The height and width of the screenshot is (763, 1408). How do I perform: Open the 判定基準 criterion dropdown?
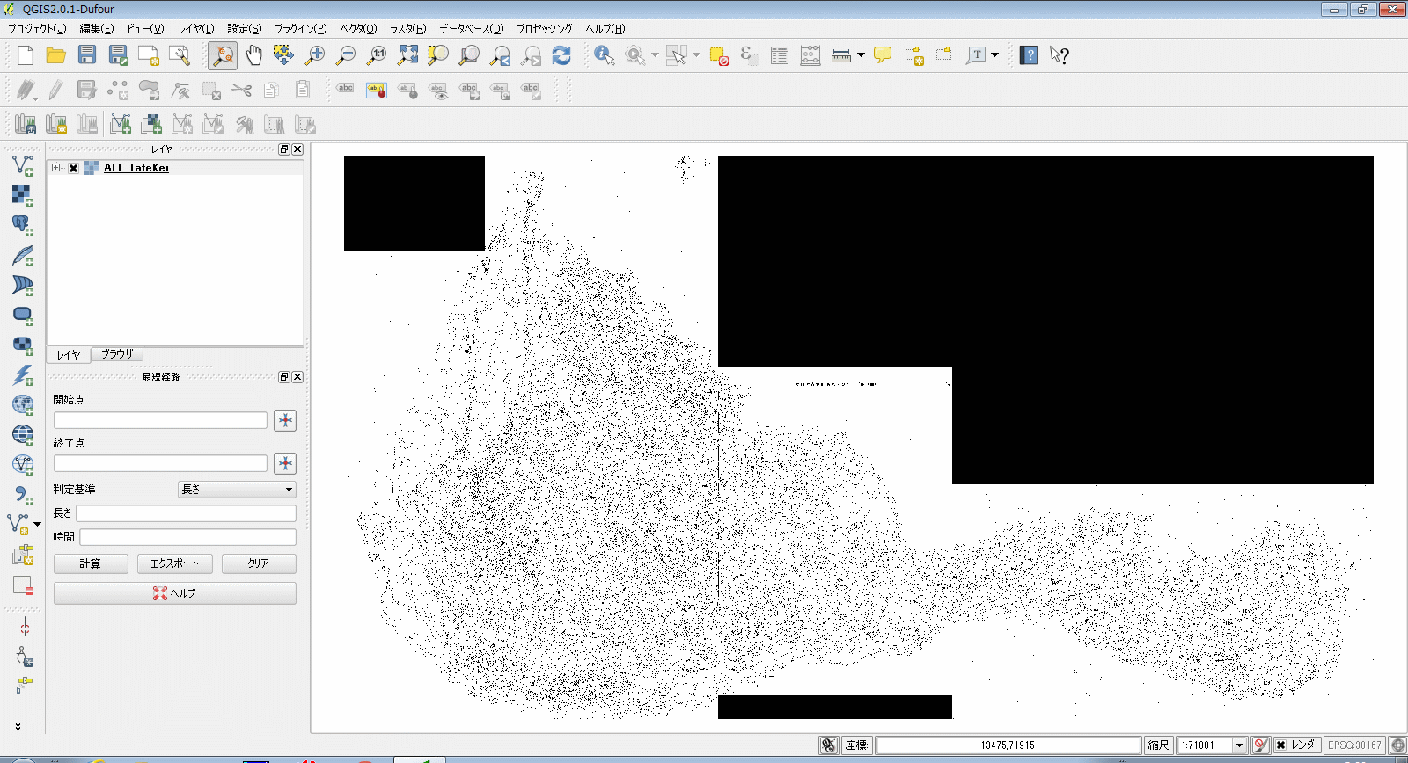coord(236,490)
